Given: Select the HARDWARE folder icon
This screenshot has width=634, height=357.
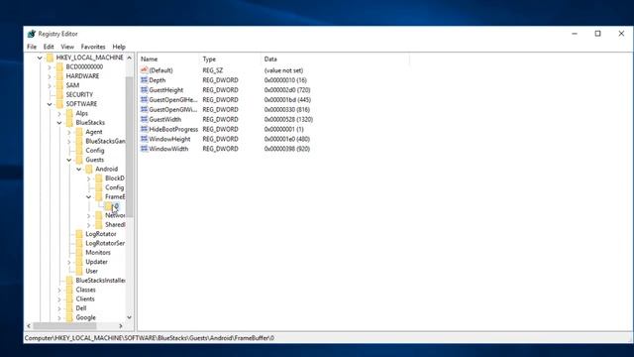Looking at the screenshot, I should (59, 76).
